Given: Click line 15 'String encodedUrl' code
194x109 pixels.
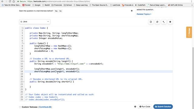Looking at the screenshot, I should coord(69,64).
